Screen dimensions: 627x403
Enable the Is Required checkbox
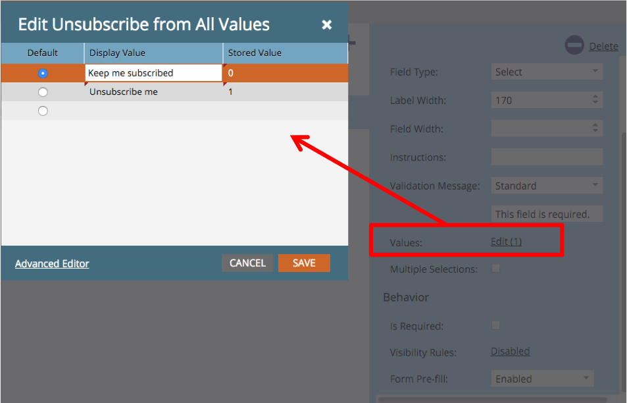click(x=496, y=325)
